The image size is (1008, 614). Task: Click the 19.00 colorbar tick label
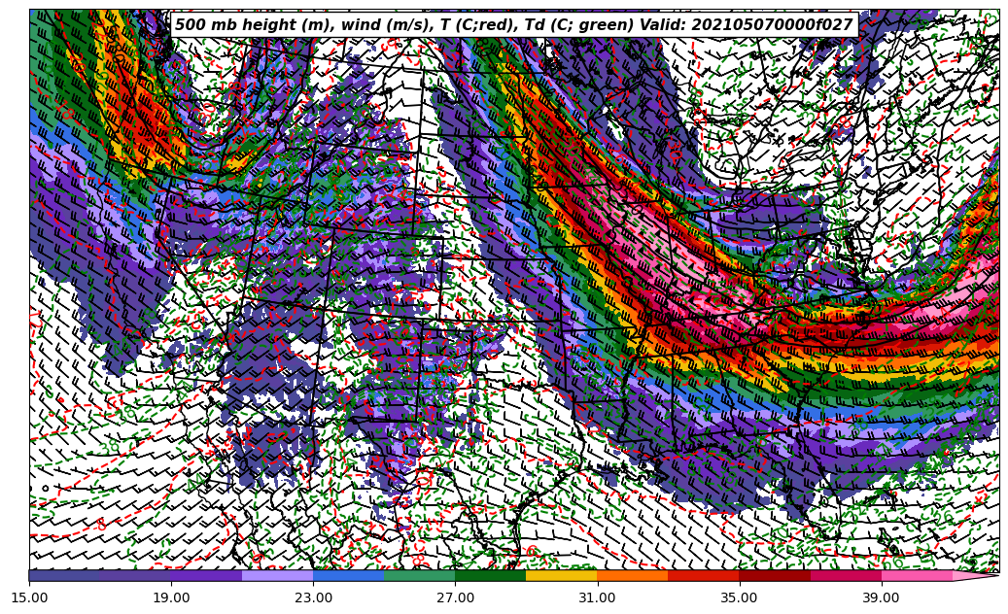171,597
